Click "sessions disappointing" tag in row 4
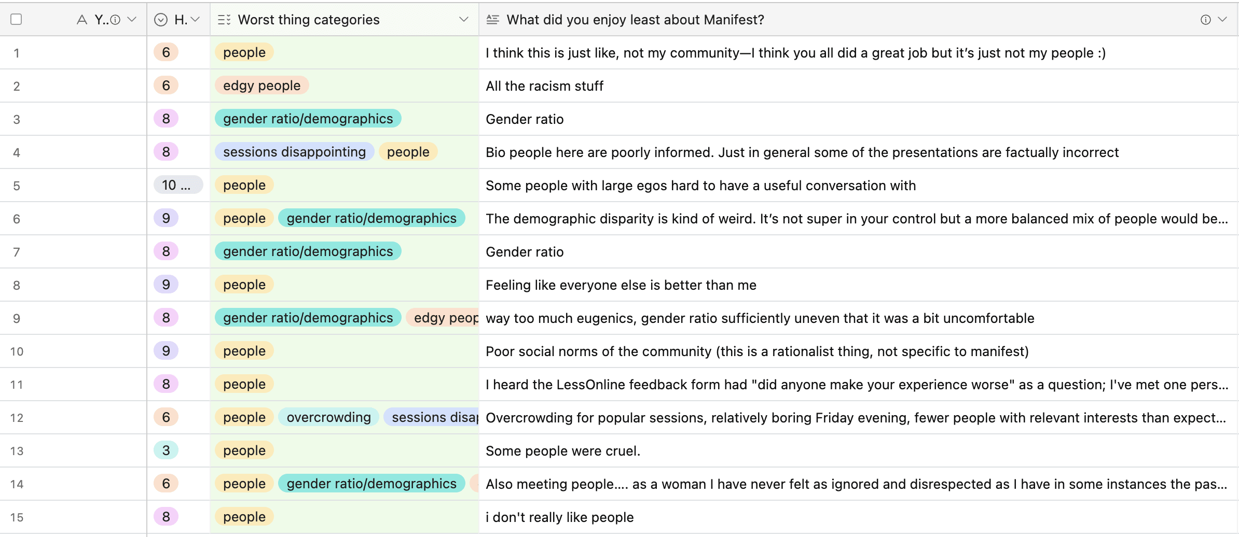Image resolution: width=1239 pixels, height=537 pixels. coord(294,152)
